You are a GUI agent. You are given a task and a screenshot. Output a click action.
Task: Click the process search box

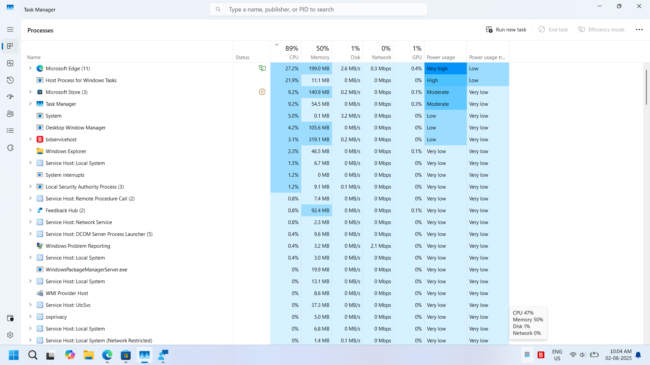[318, 9]
